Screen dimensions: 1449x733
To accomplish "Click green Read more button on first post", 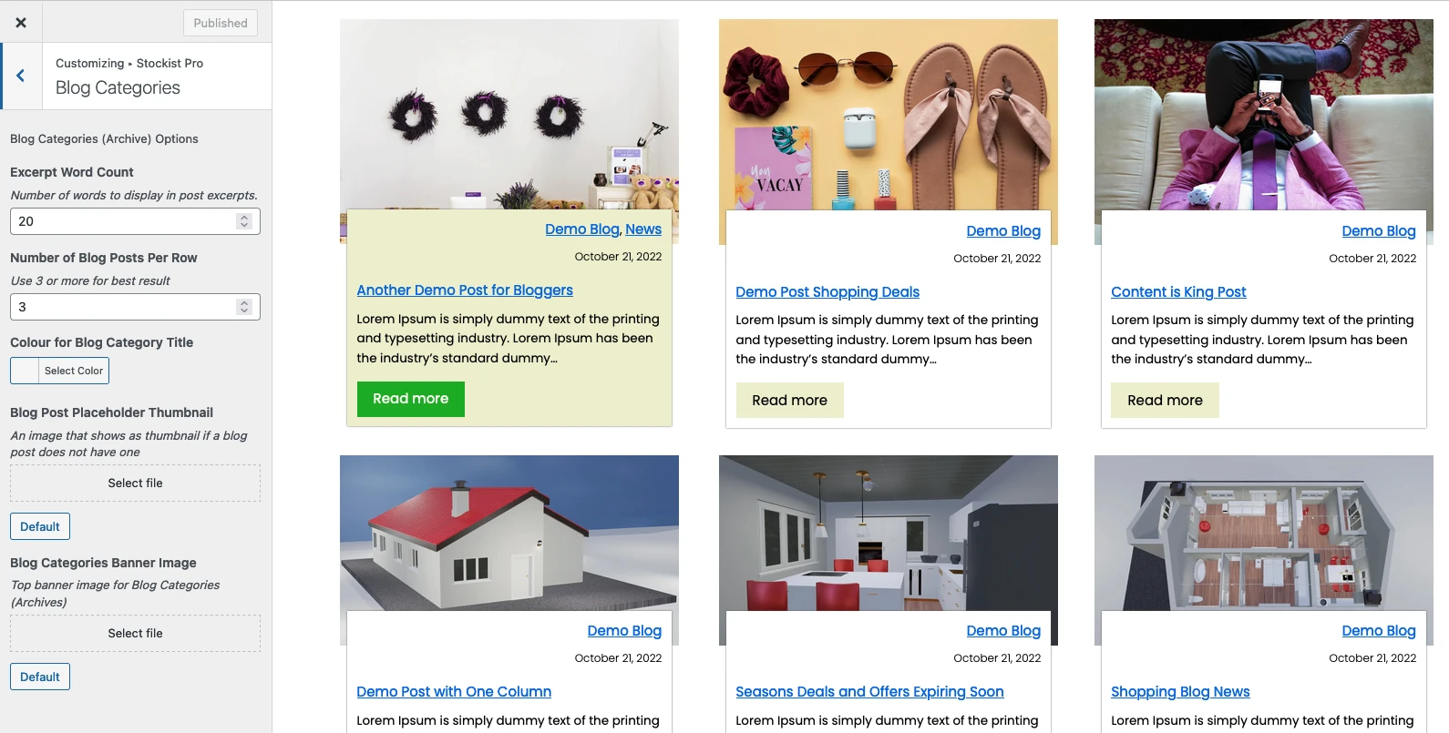I will [x=411, y=399].
